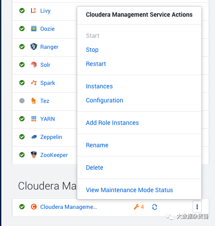Choose Add Role Instances
215x226 pixels.
(x=112, y=123)
